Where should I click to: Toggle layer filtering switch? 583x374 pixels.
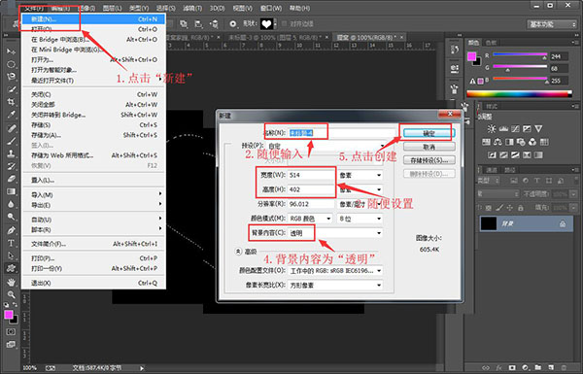click(x=575, y=181)
